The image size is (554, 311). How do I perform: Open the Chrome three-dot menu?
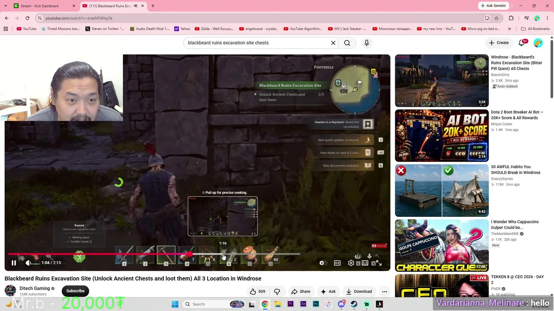(548, 18)
